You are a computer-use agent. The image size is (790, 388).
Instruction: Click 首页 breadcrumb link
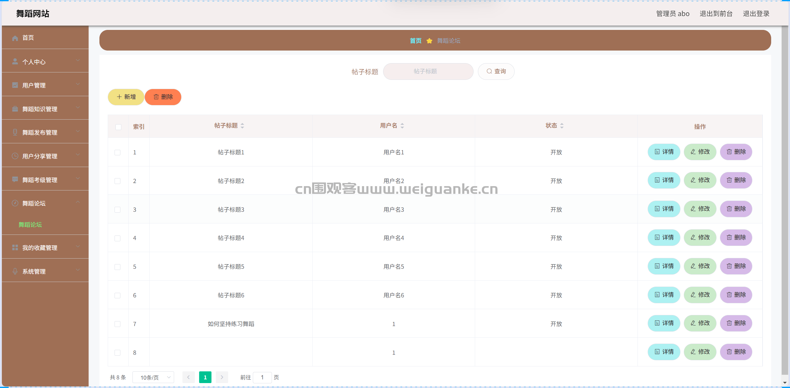click(416, 41)
